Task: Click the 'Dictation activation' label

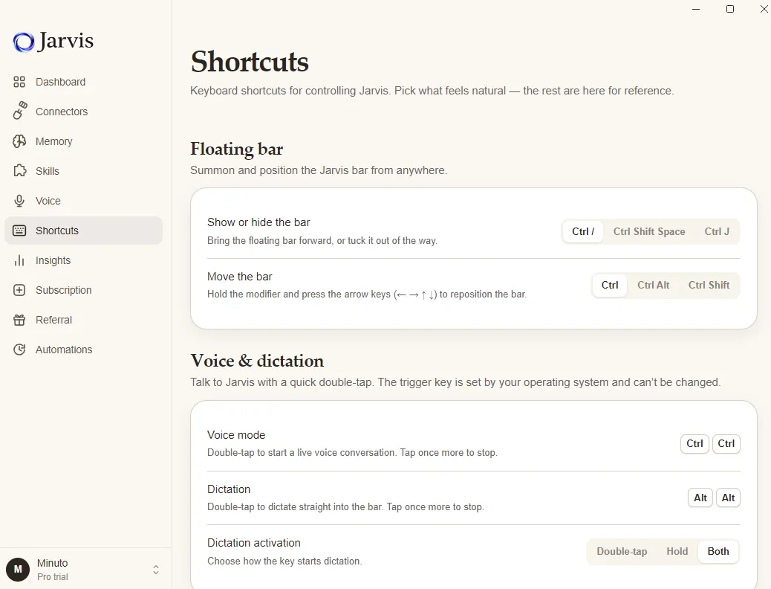Action: [254, 543]
